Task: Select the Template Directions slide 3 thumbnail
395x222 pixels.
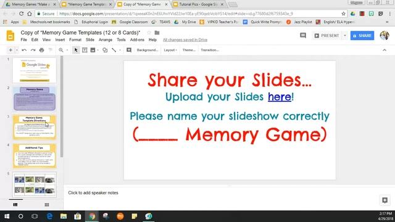Action: pyautogui.click(x=35, y=127)
